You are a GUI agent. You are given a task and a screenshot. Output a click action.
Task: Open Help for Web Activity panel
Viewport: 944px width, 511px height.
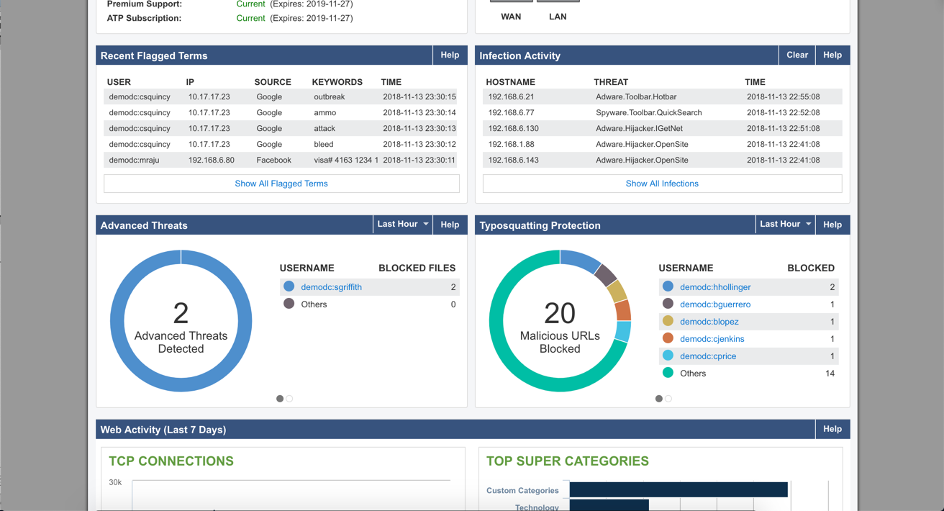coord(832,430)
